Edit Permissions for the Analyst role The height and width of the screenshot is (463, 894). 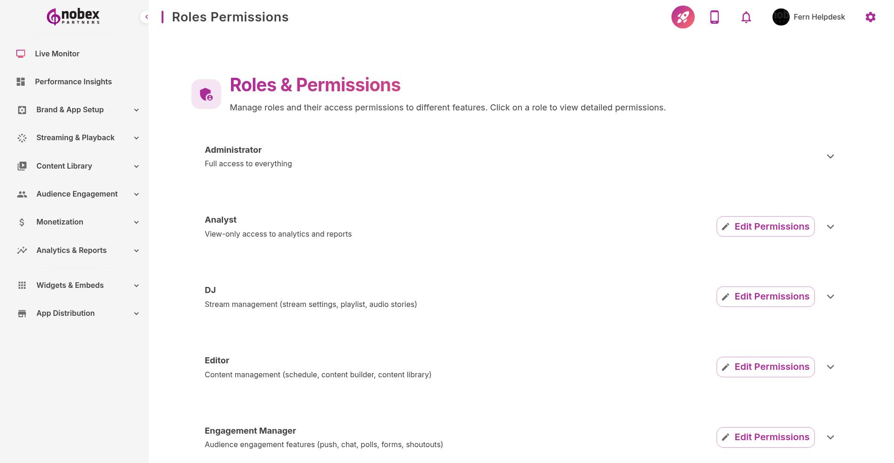pos(765,226)
